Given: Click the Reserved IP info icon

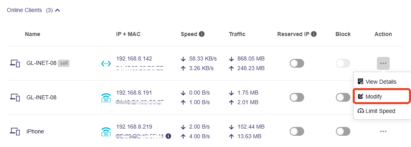Looking at the screenshot, I should (314, 34).
